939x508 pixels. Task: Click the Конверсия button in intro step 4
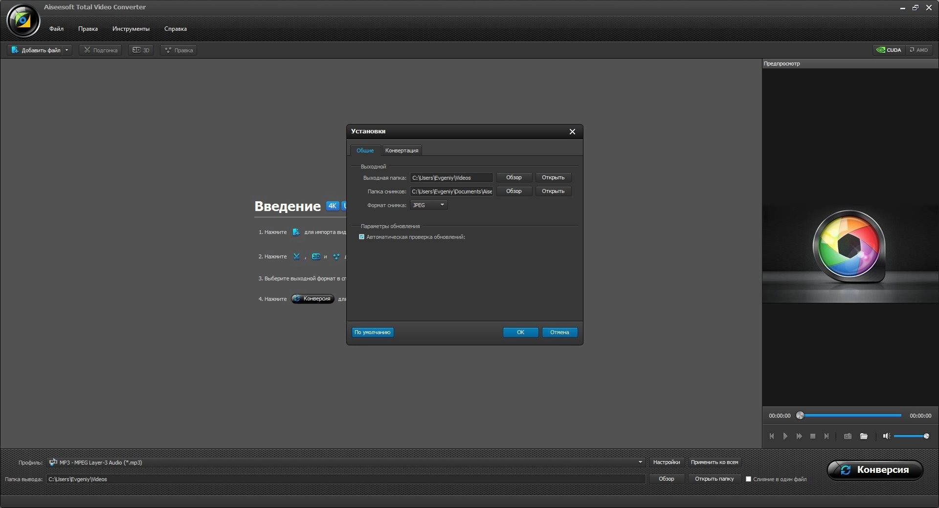click(313, 299)
